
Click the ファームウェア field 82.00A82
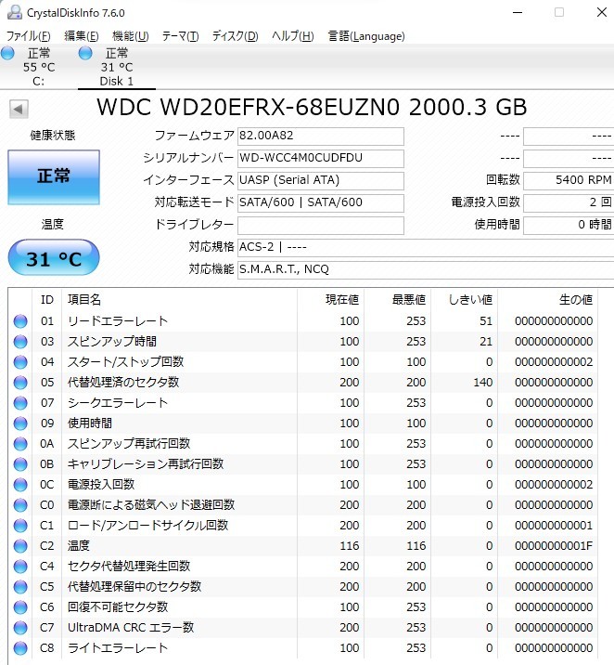[321, 137]
